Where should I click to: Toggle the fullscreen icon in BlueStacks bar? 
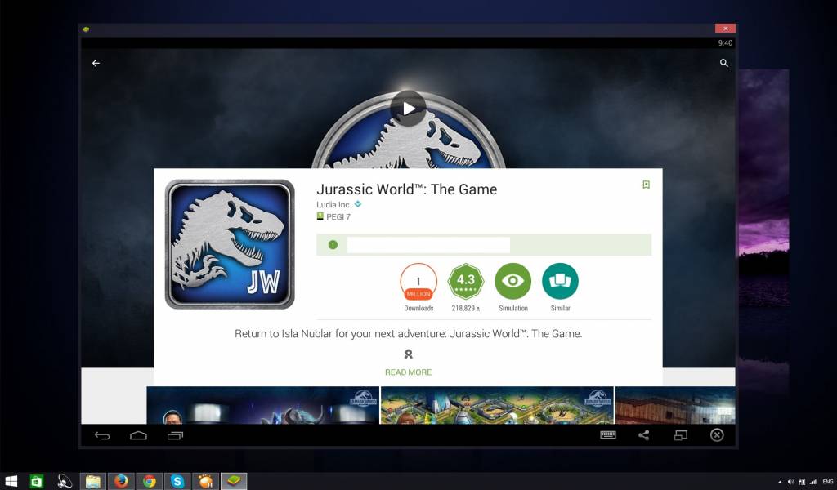(681, 435)
